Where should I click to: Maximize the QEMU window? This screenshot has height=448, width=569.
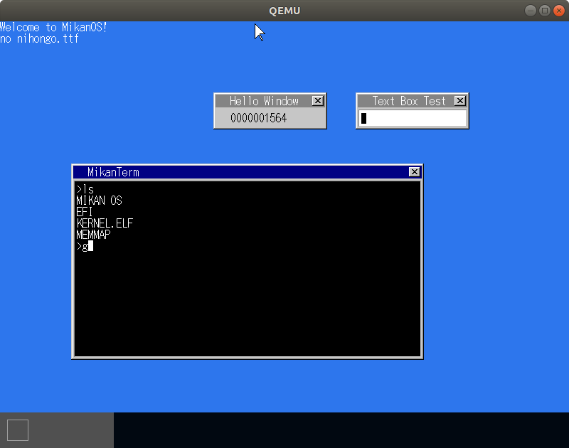(x=545, y=11)
